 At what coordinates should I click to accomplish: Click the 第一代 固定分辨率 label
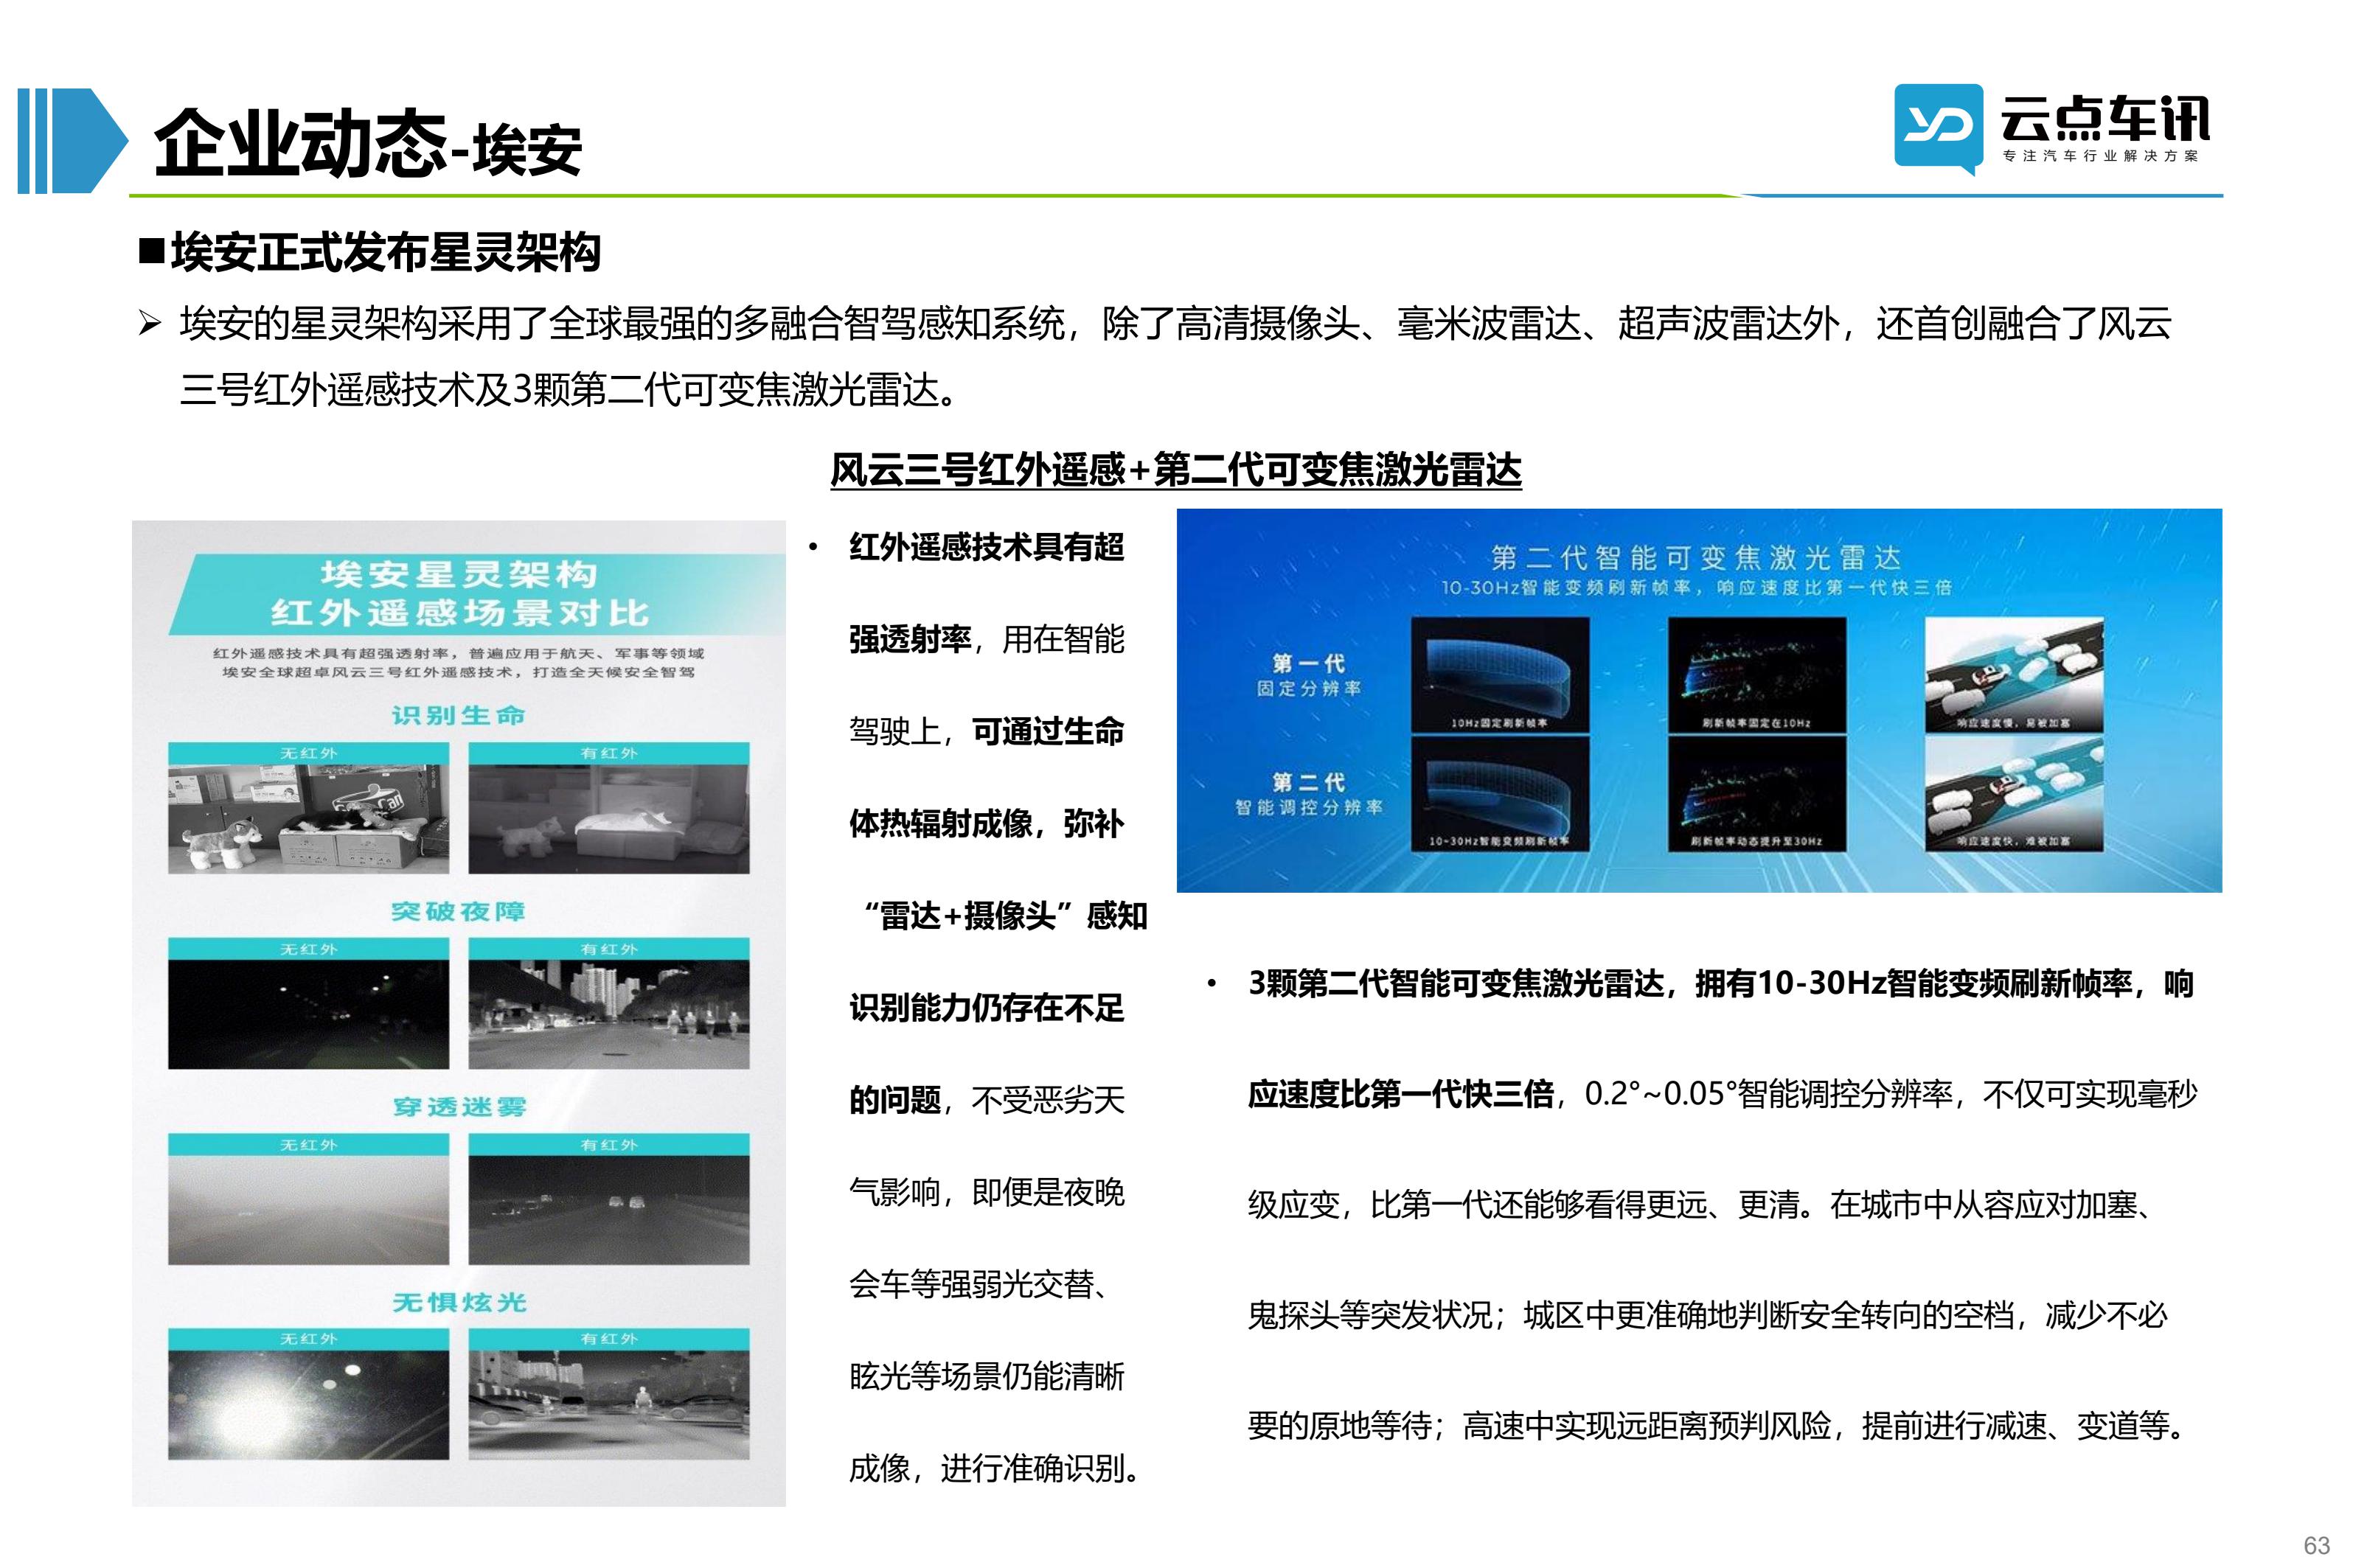pyautogui.click(x=1308, y=675)
